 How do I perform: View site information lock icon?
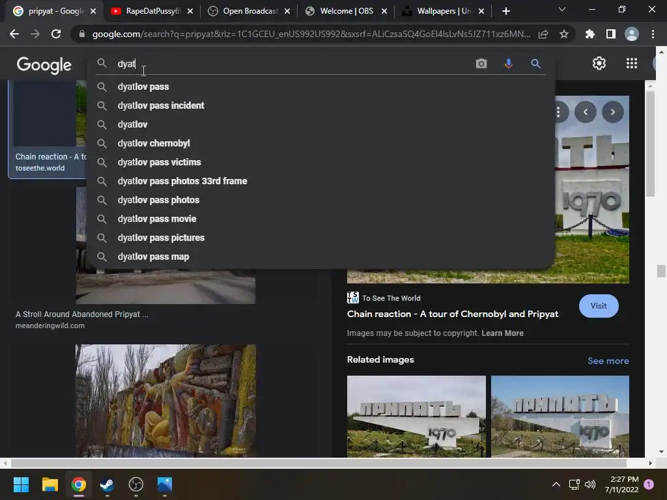pyautogui.click(x=81, y=34)
